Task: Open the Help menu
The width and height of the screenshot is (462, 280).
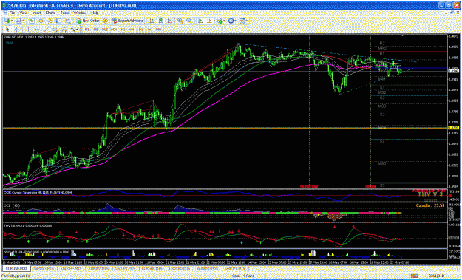Action: pyautogui.click(x=95, y=13)
